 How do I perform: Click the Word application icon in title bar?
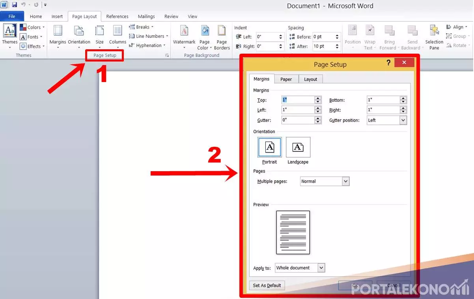pyautogui.click(x=4, y=5)
